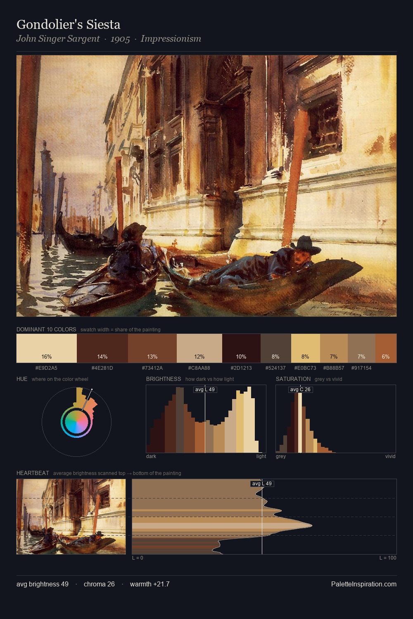Screen dimensions: 413x619
Task: Pick the 13% rust-brown swatch
Action: pos(152,348)
